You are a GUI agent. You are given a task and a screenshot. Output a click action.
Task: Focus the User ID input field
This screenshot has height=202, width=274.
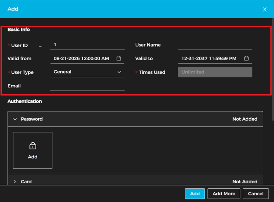(87, 45)
